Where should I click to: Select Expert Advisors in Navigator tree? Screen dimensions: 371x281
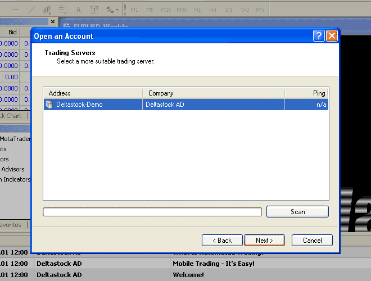click(13, 169)
